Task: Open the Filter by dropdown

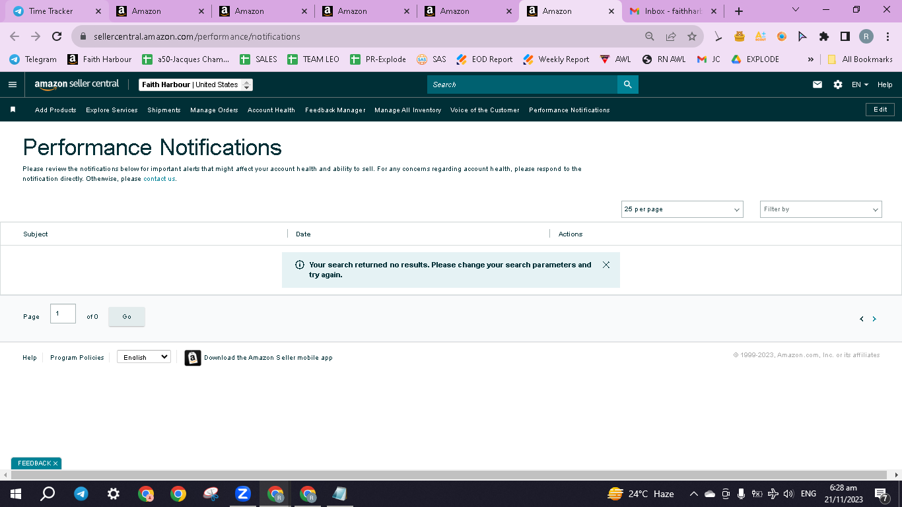Action: (x=821, y=209)
